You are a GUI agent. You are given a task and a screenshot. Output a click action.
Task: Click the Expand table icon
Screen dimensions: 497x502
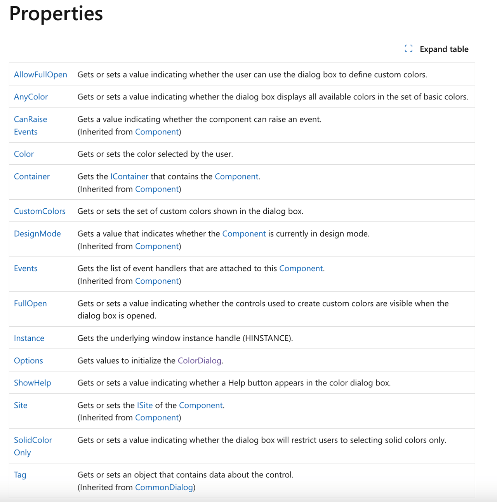pyautogui.click(x=408, y=49)
